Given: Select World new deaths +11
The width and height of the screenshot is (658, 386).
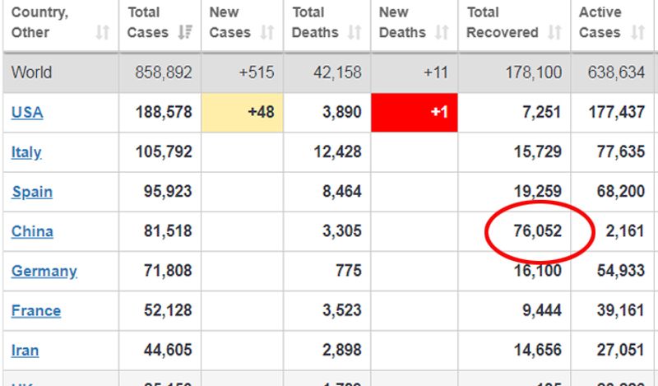Looking at the screenshot, I should (436, 72).
